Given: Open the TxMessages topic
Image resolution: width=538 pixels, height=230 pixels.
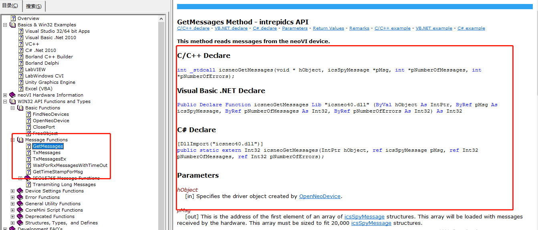Looking at the screenshot, I should point(47,153).
